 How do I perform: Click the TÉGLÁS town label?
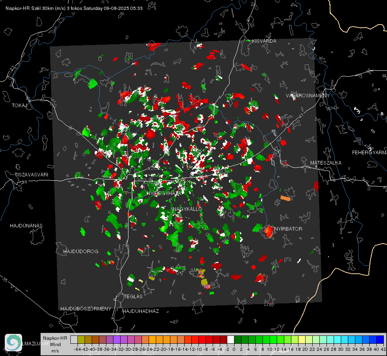133,297
